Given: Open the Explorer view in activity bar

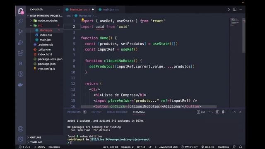Looking at the screenshot, I should [21, 11].
